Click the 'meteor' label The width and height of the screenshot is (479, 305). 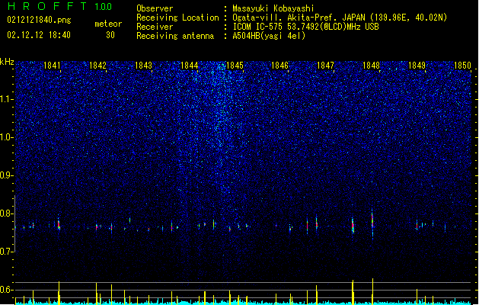[x=108, y=24]
